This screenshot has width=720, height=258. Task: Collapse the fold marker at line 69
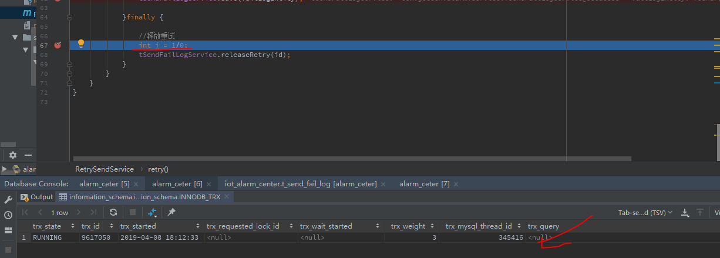(69, 63)
